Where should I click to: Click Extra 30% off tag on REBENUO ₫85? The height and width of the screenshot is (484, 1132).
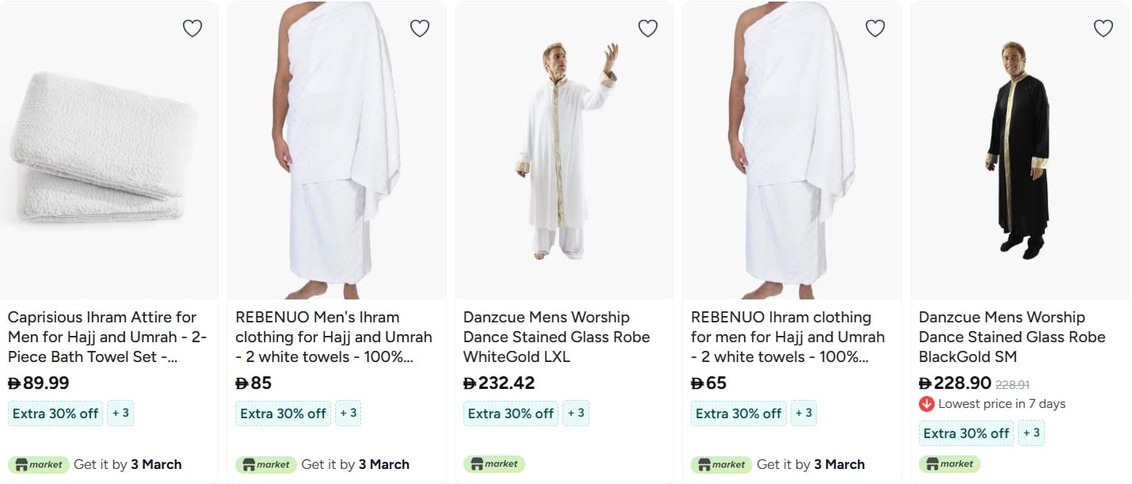point(283,413)
